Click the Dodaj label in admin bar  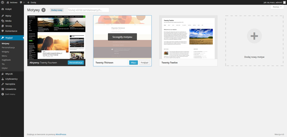point(33,3)
